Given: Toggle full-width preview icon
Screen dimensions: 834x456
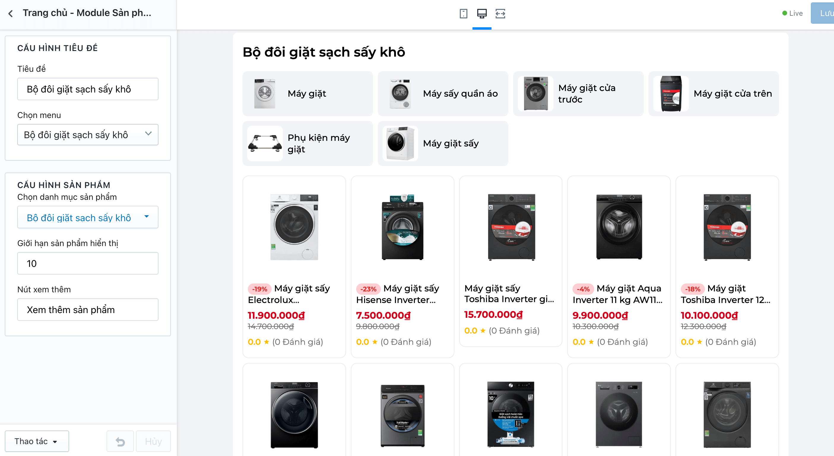Looking at the screenshot, I should pos(500,14).
